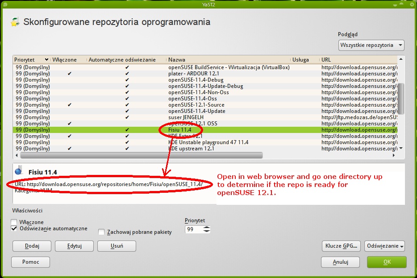
Task: Click the vertical scrollbar thumb of repository list
Action: click(401, 99)
